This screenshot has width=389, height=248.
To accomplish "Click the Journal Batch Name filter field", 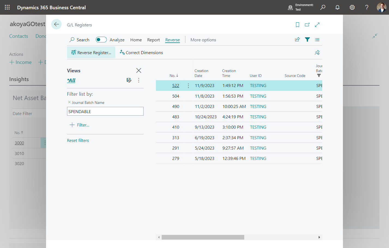I will pyautogui.click(x=105, y=111).
